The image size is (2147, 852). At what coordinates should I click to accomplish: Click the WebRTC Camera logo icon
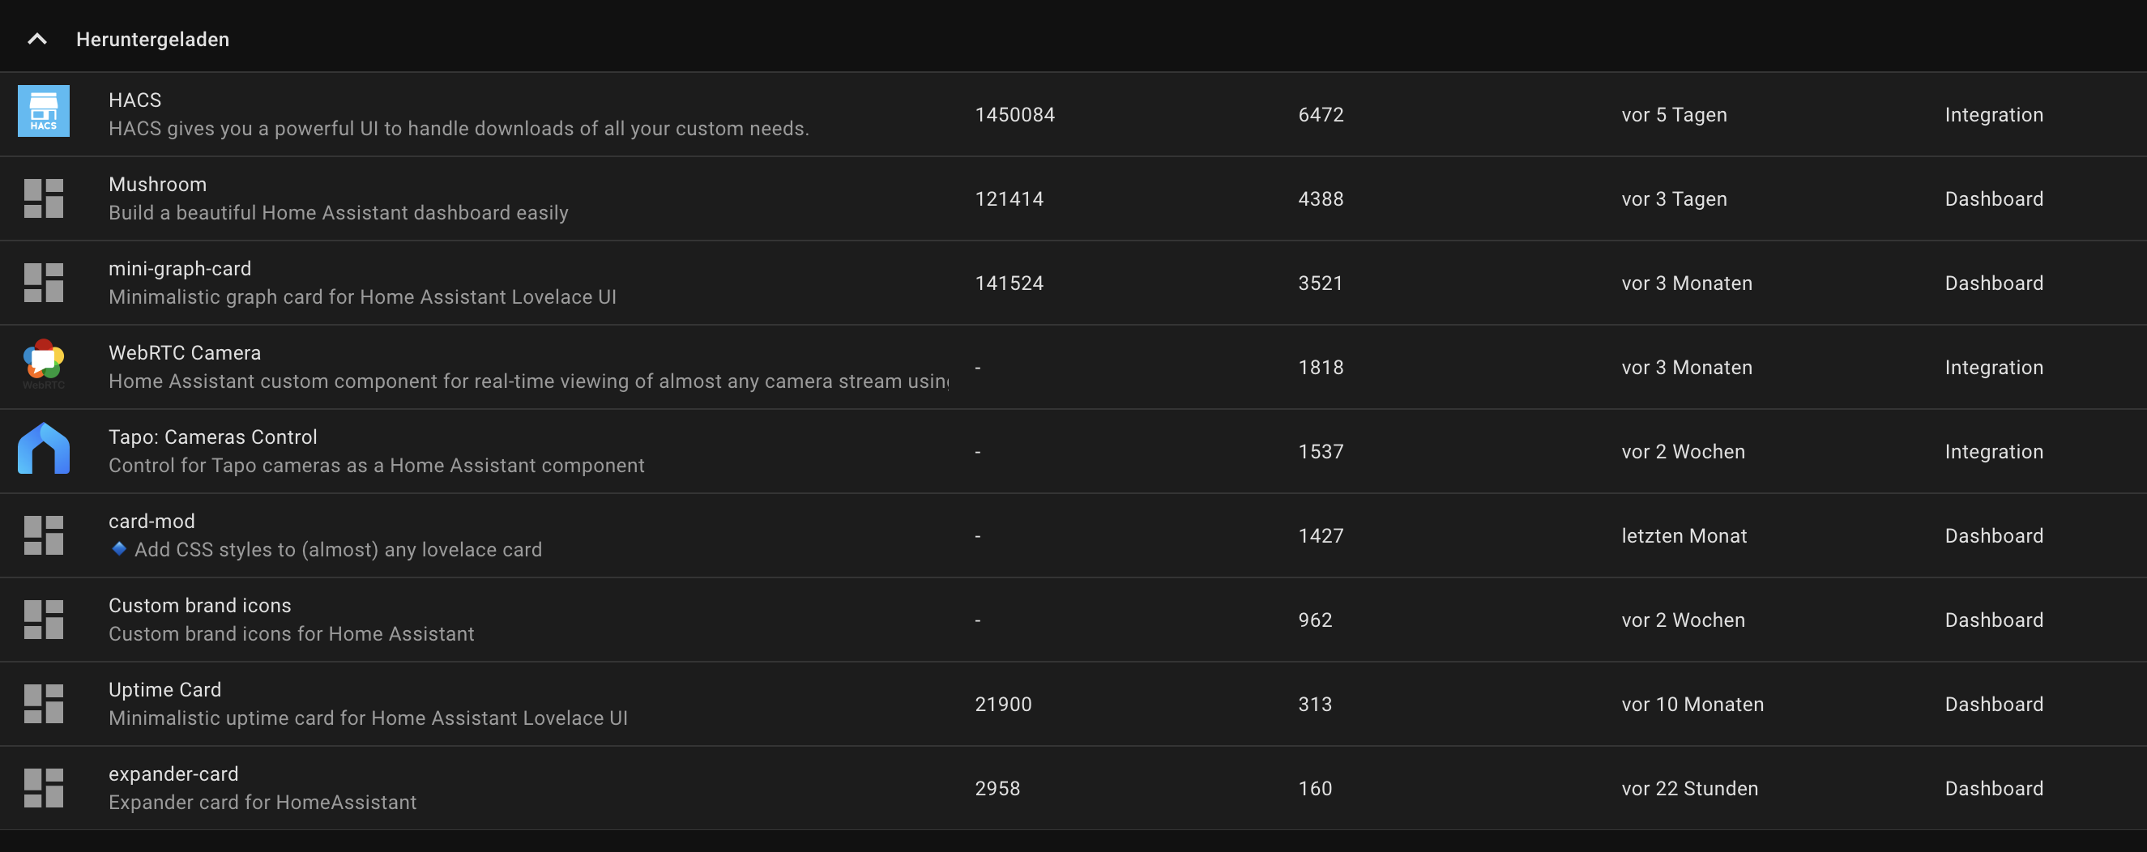click(x=43, y=364)
